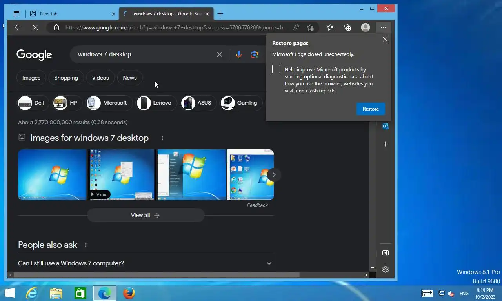Screen dimensions: 502x301
Task: Click the horizontal scrollbar thumb
Action: [156, 275]
